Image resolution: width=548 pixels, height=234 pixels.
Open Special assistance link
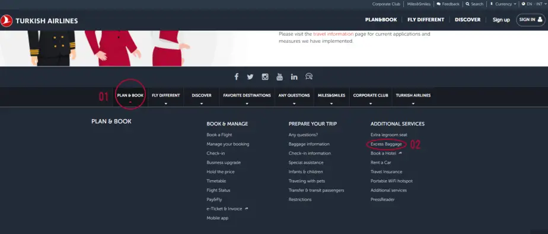click(x=306, y=162)
